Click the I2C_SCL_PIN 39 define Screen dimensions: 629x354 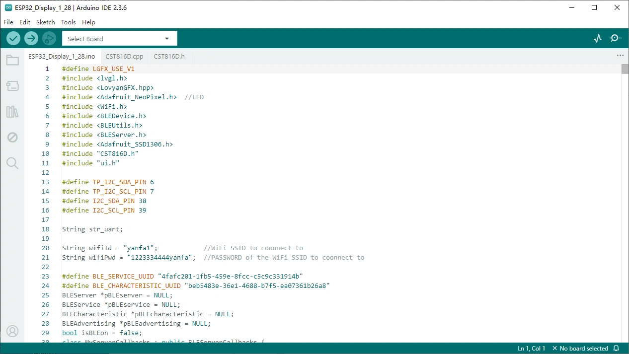104,211
